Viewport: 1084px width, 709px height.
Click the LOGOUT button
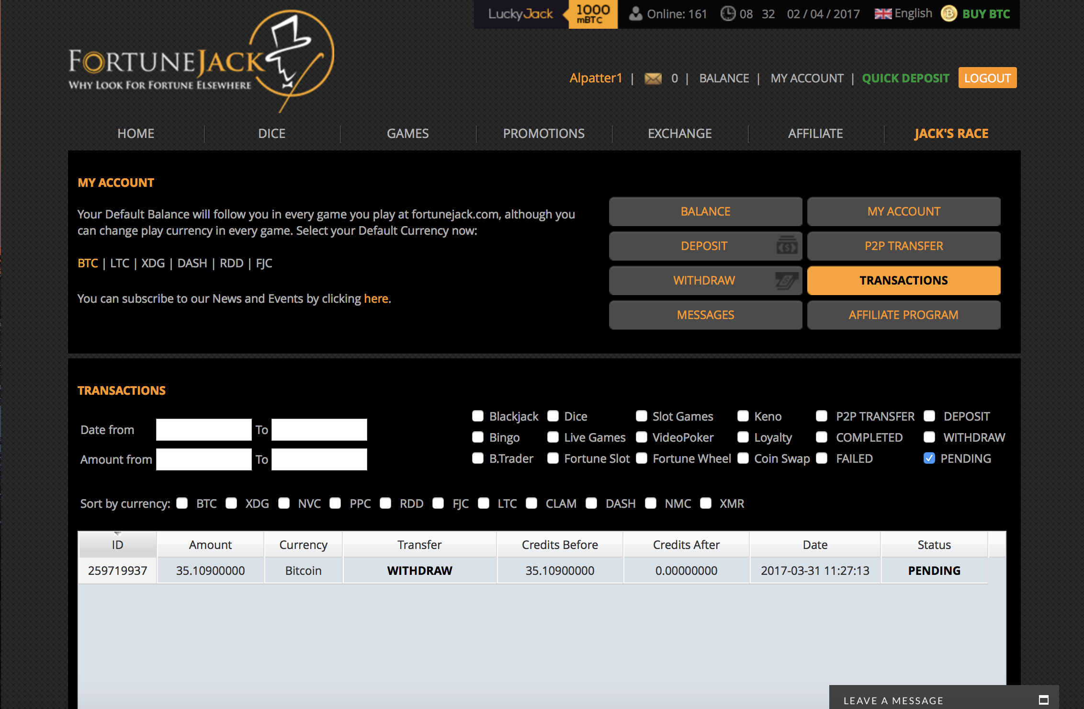[987, 78]
